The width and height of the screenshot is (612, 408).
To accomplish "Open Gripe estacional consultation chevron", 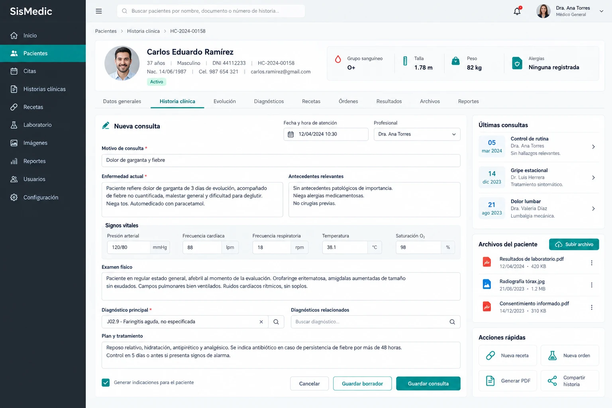I will (593, 178).
